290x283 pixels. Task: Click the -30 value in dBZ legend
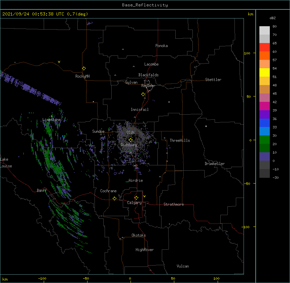tap(276, 178)
